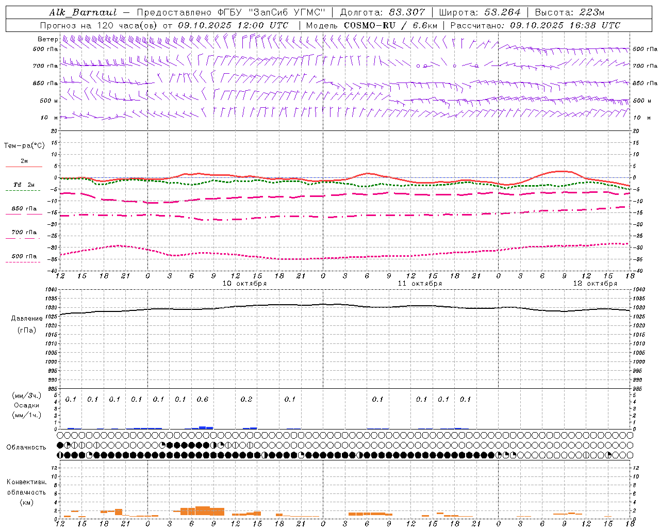Click the Давление pressure panel label

point(27,319)
